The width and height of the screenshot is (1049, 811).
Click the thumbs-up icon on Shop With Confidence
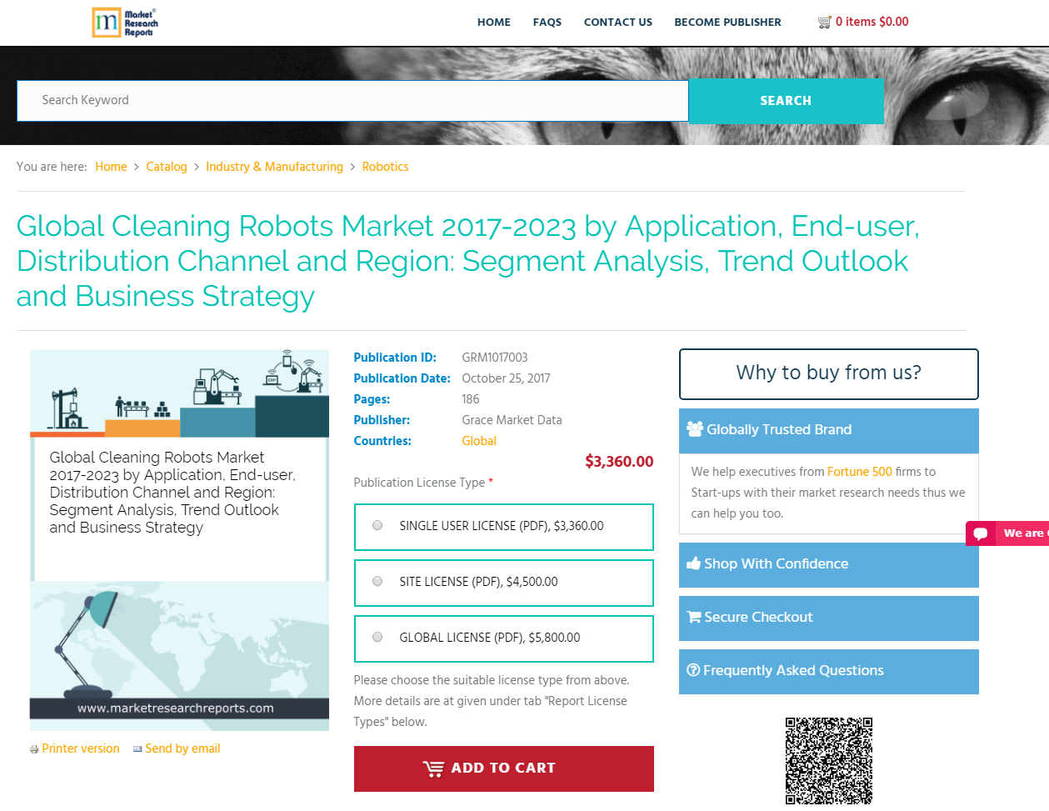click(x=694, y=563)
